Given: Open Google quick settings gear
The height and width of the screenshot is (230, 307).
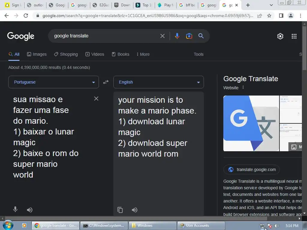Looking at the screenshot, I should point(280,36).
